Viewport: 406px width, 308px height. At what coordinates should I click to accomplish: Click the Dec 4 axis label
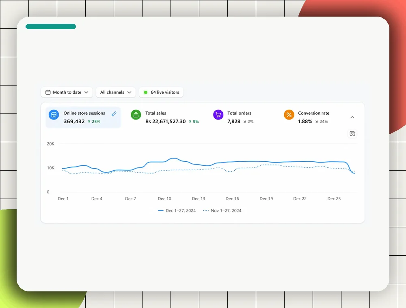point(97,199)
